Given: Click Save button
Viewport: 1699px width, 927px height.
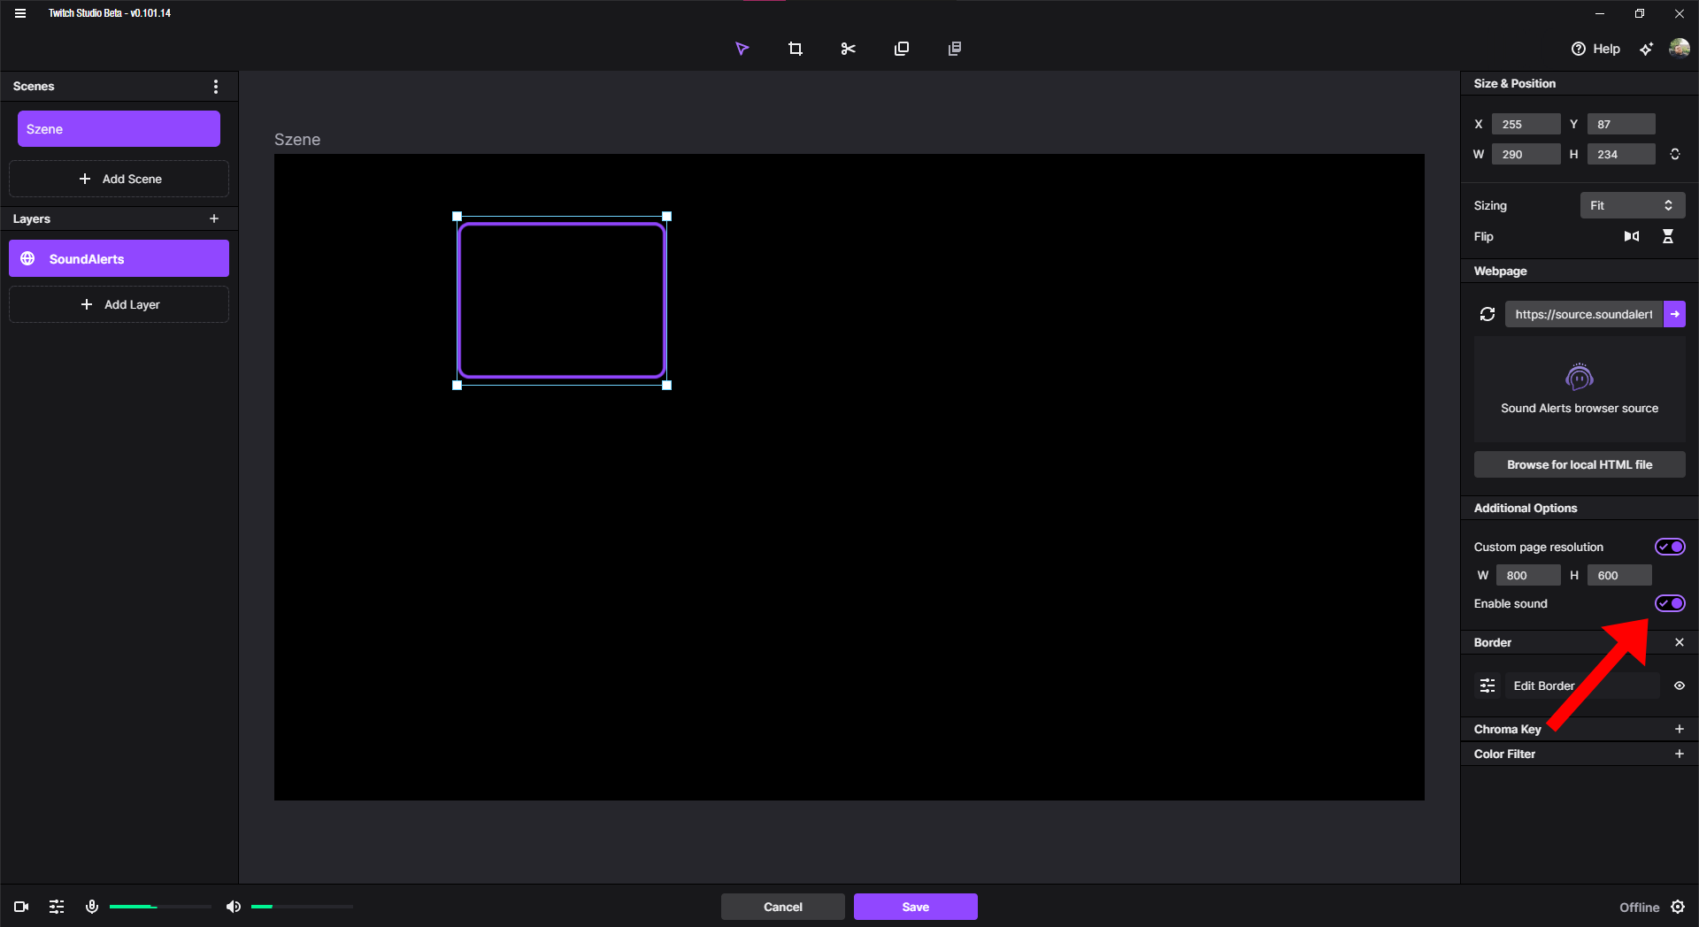Looking at the screenshot, I should [x=916, y=907].
